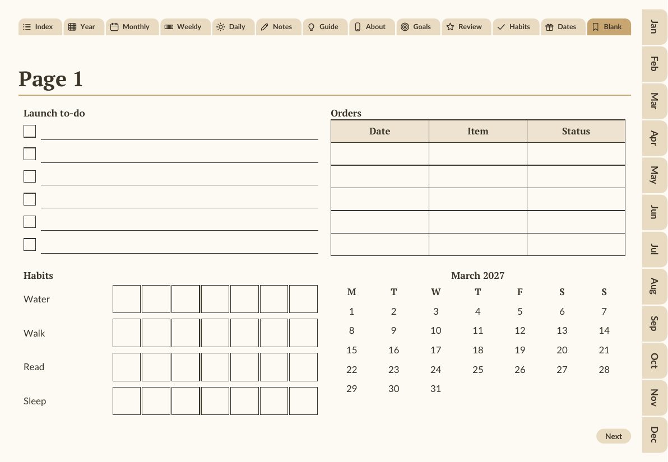Click the Goals target icon
Image resolution: width=668 pixels, height=462 pixels.
[405, 27]
